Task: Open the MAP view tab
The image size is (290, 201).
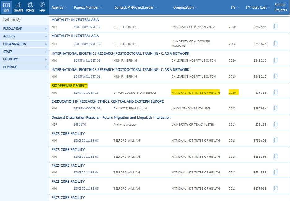Action: 42,7
